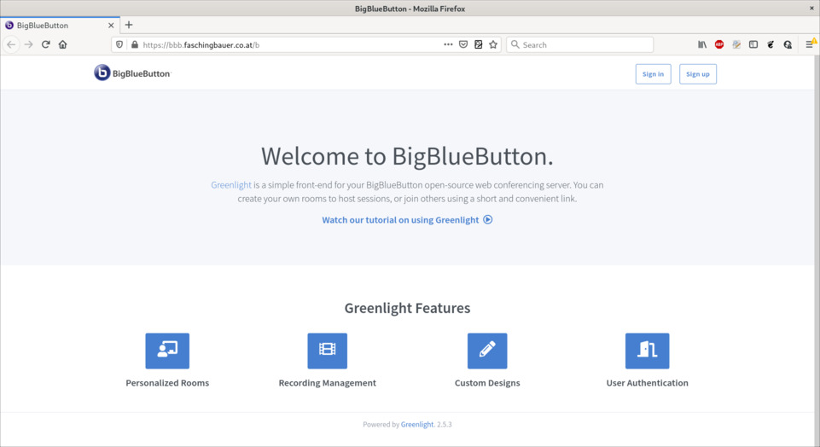Open the Greenlight tutorial video link
Image resolution: width=820 pixels, height=447 pixels.
click(407, 220)
